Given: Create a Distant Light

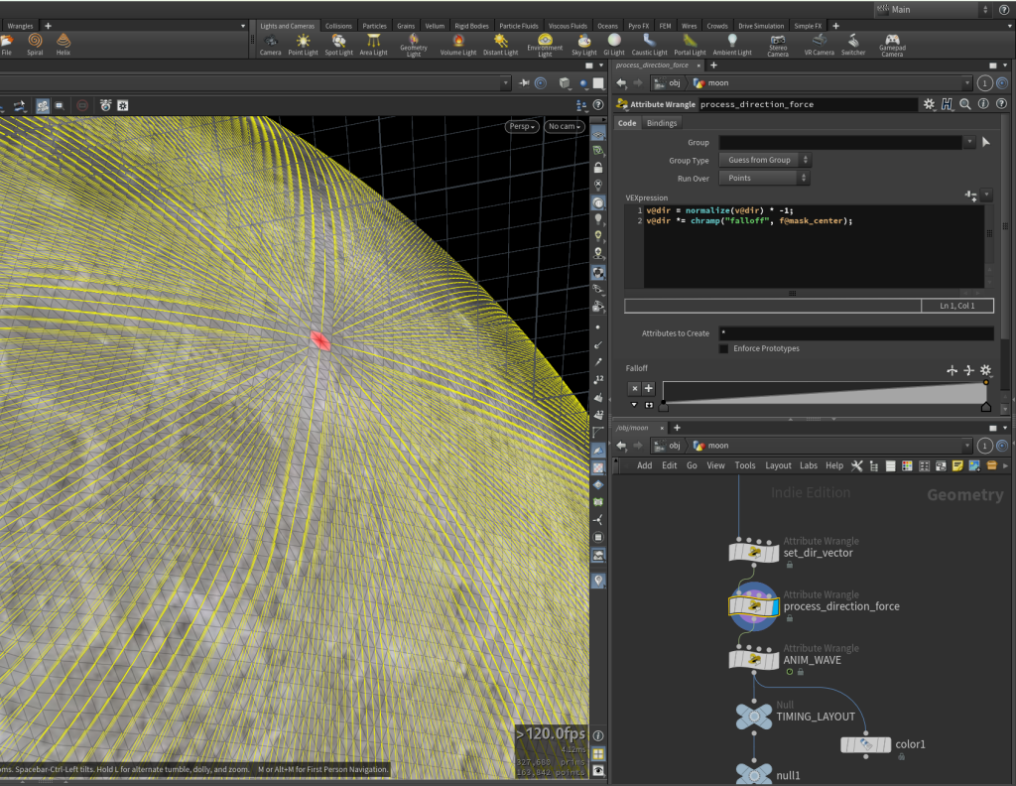Looking at the screenshot, I should click(x=500, y=45).
